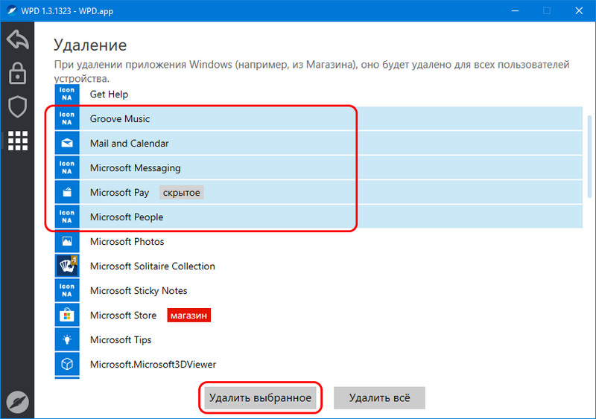596x419 pixels.
Task: Open the Firewall shield section in sidebar
Action: pyautogui.click(x=17, y=106)
